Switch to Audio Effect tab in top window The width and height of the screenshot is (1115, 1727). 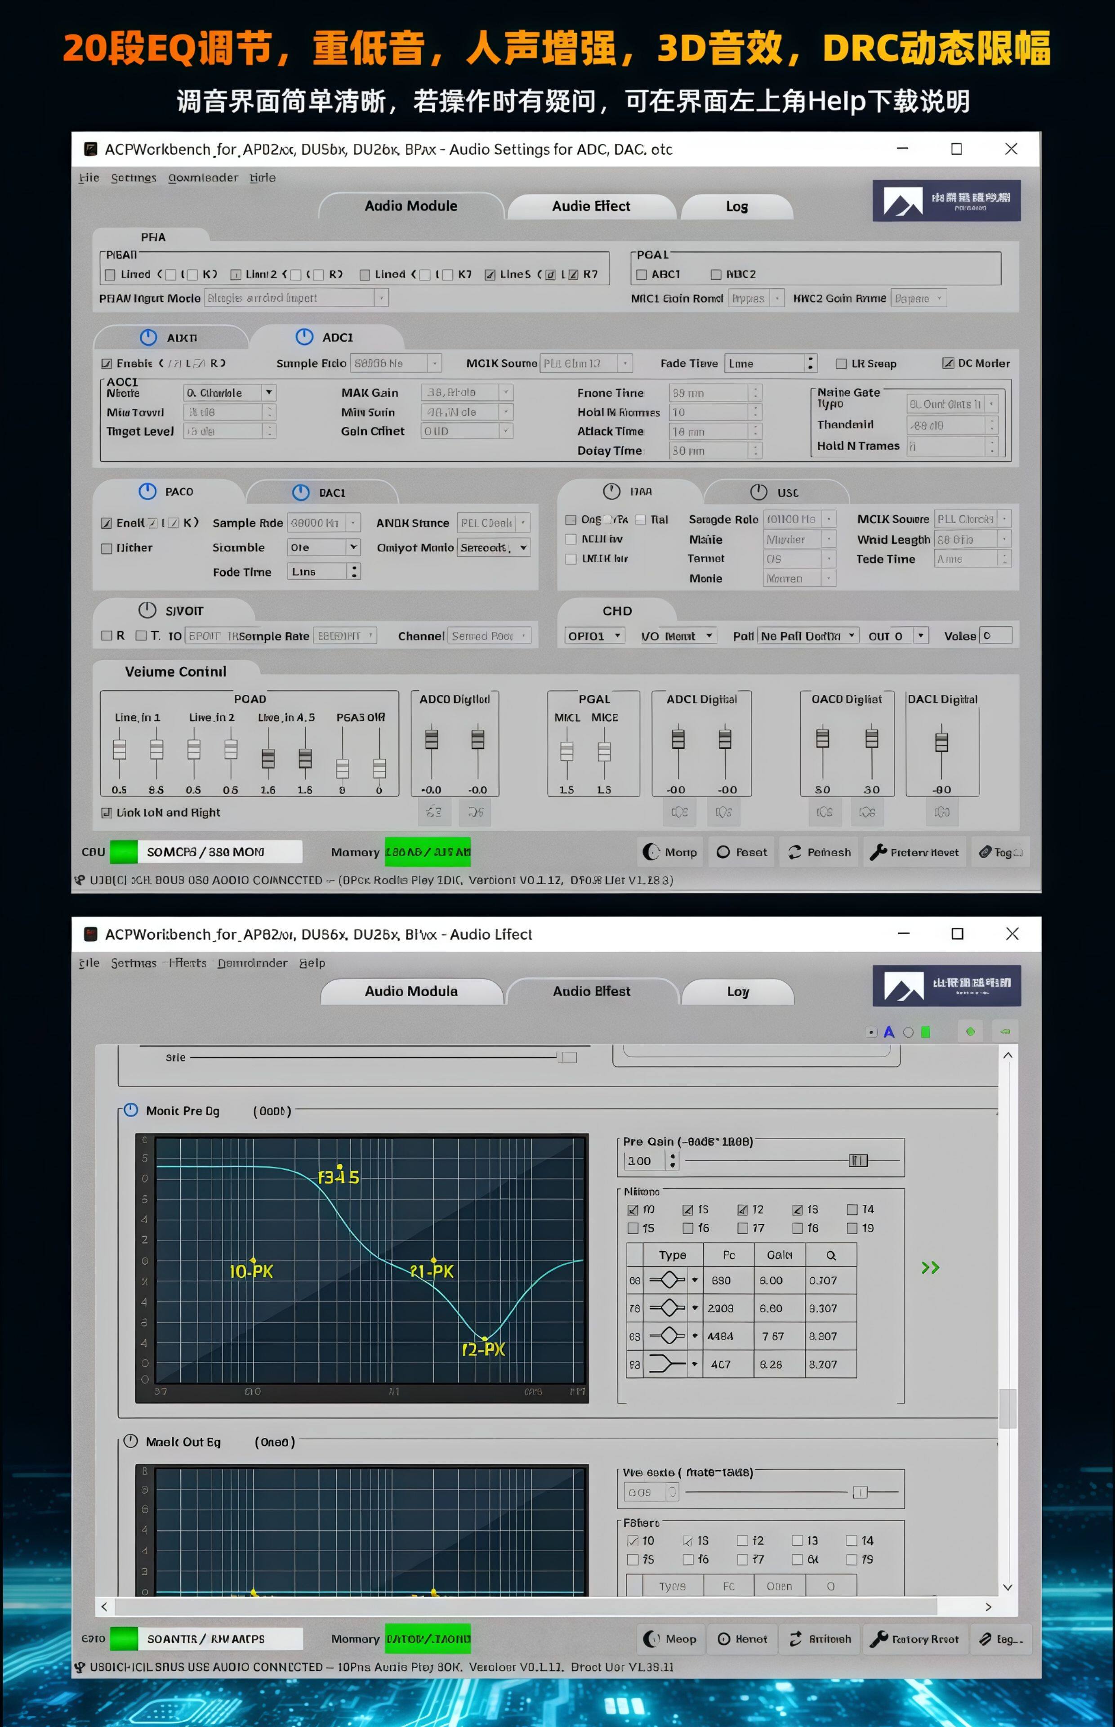coord(591,206)
